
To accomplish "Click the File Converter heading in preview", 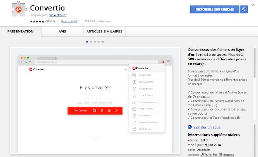I will 95,87.
